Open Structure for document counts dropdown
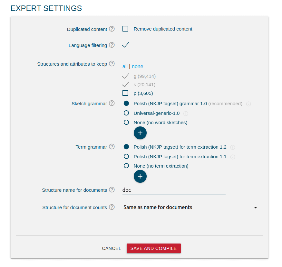 click(x=191, y=207)
